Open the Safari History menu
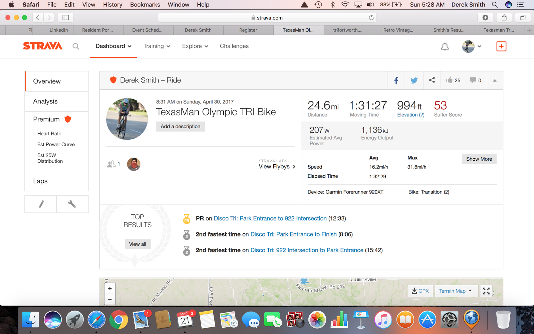Image resolution: width=534 pixels, height=334 pixels. pyautogui.click(x=112, y=5)
